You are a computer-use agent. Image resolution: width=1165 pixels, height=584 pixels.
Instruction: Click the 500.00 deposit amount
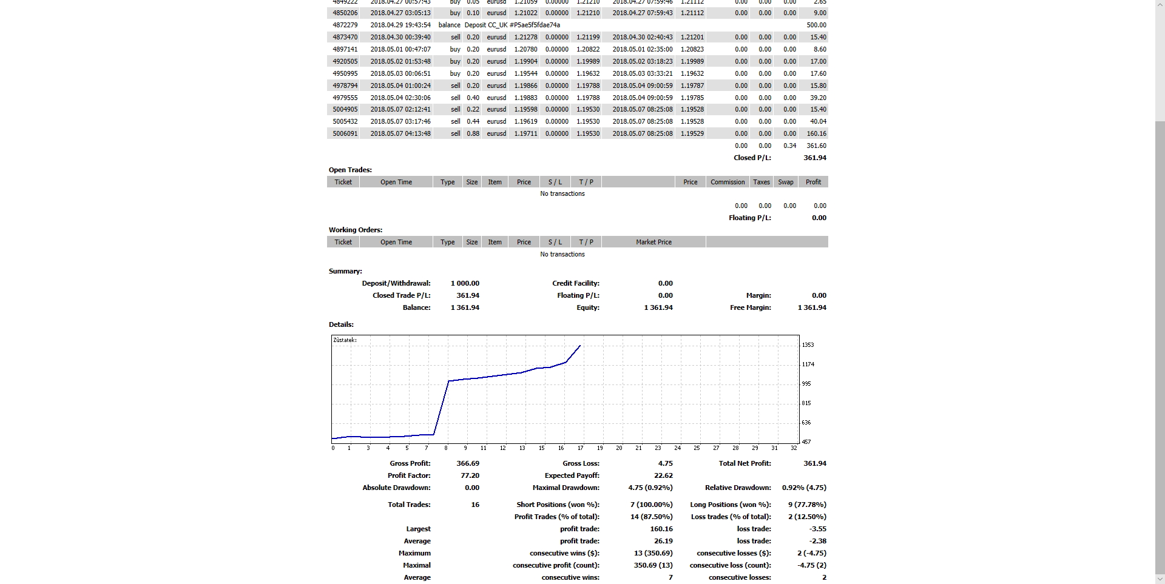[816, 25]
